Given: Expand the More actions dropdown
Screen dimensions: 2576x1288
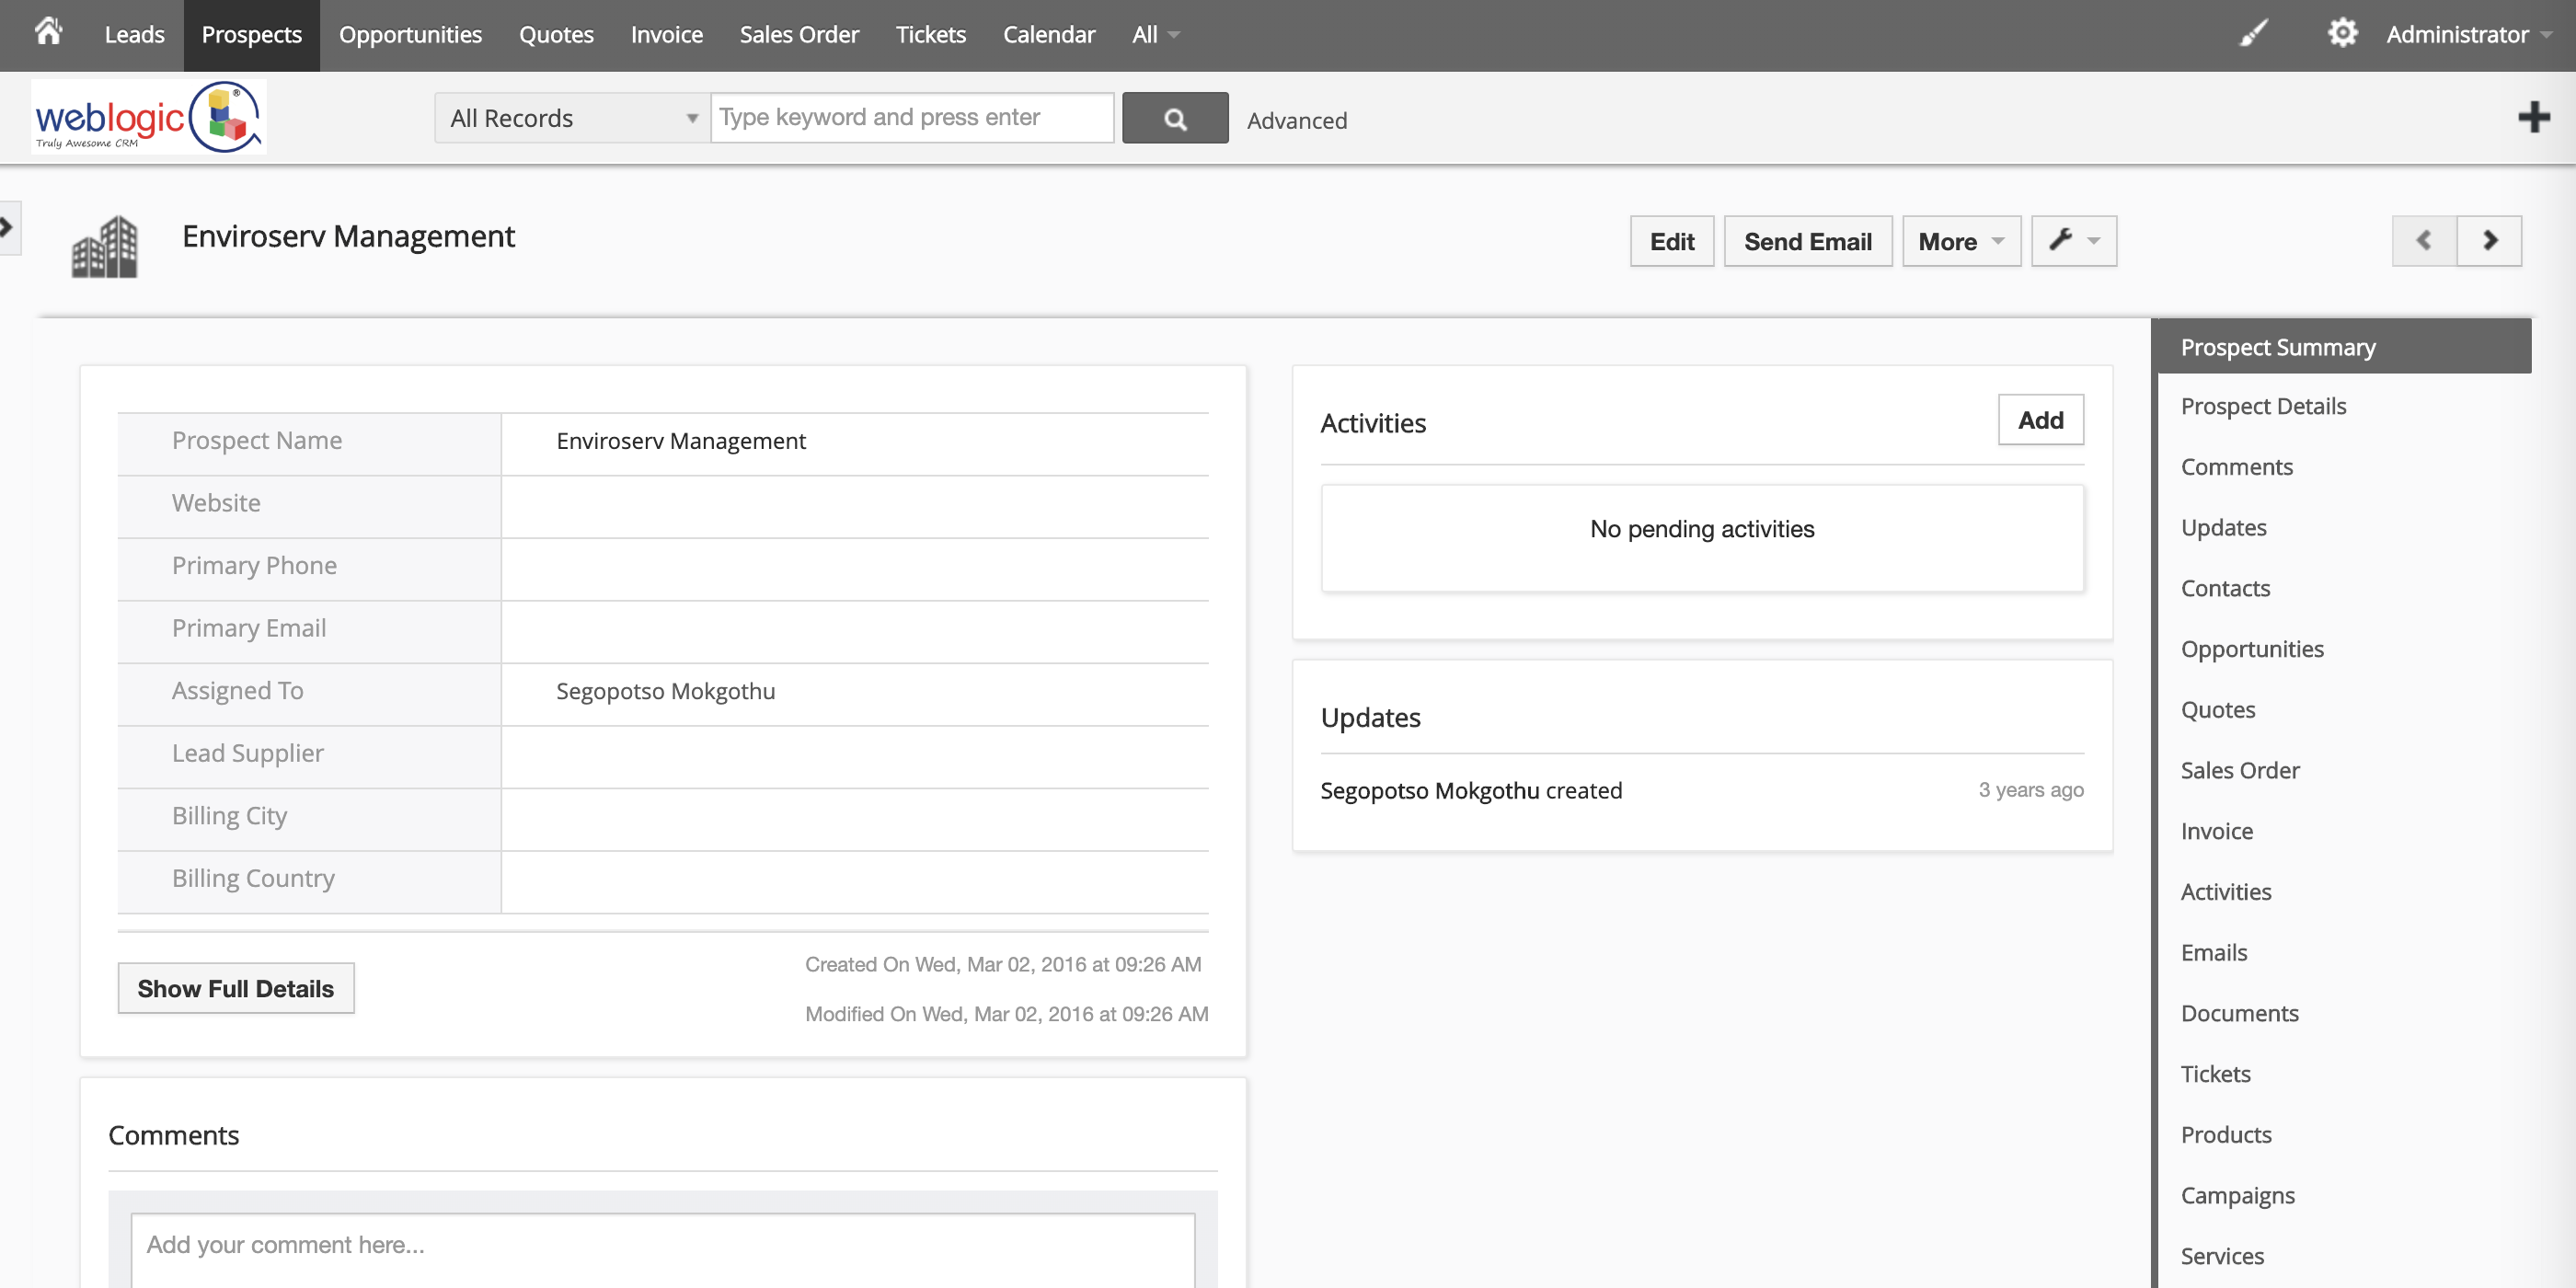Looking at the screenshot, I should [1960, 241].
